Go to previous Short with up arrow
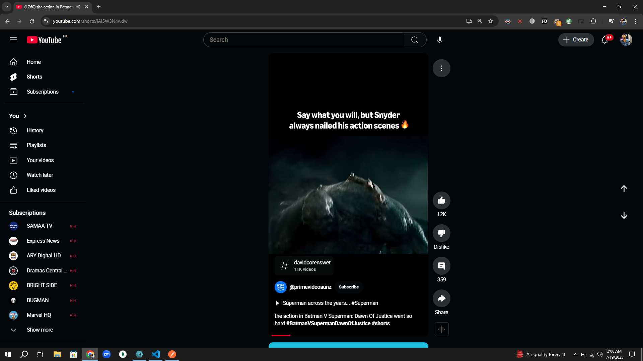The image size is (643, 361). pyautogui.click(x=624, y=189)
